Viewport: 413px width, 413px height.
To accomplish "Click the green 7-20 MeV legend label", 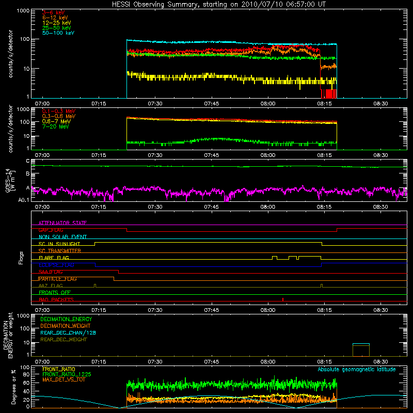I will coord(55,126).
